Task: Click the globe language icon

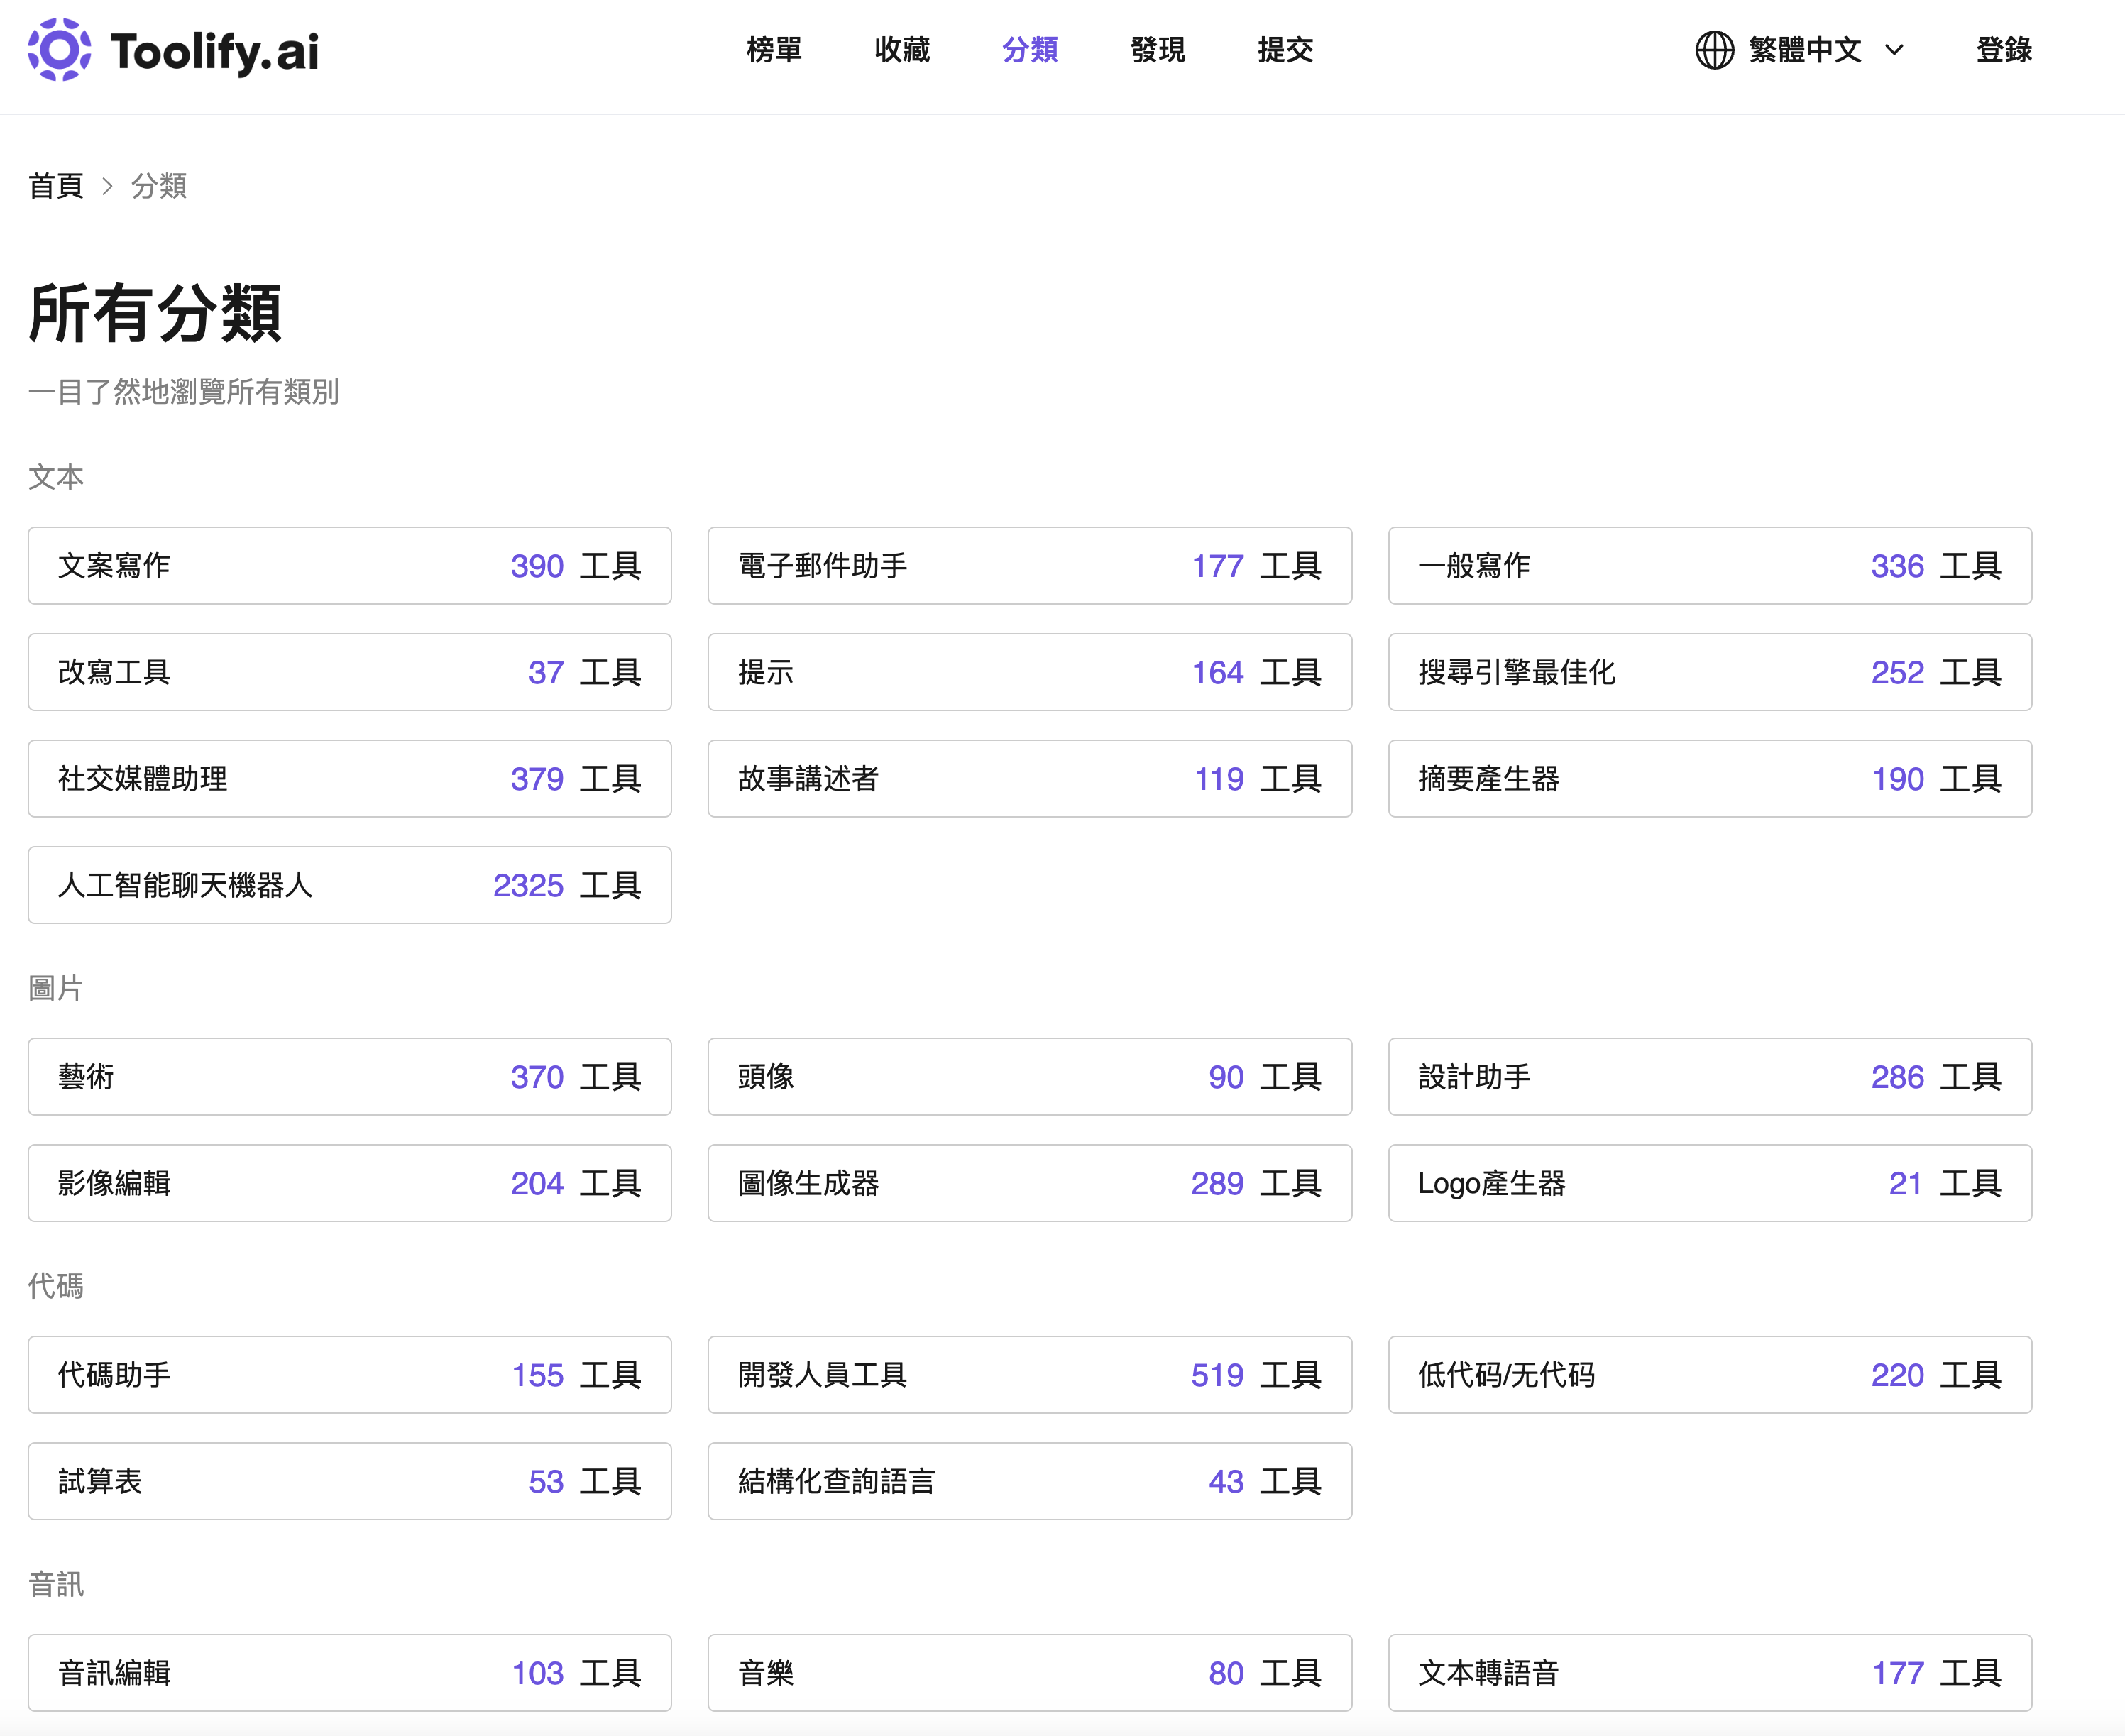Action: tap(1714, 50)
